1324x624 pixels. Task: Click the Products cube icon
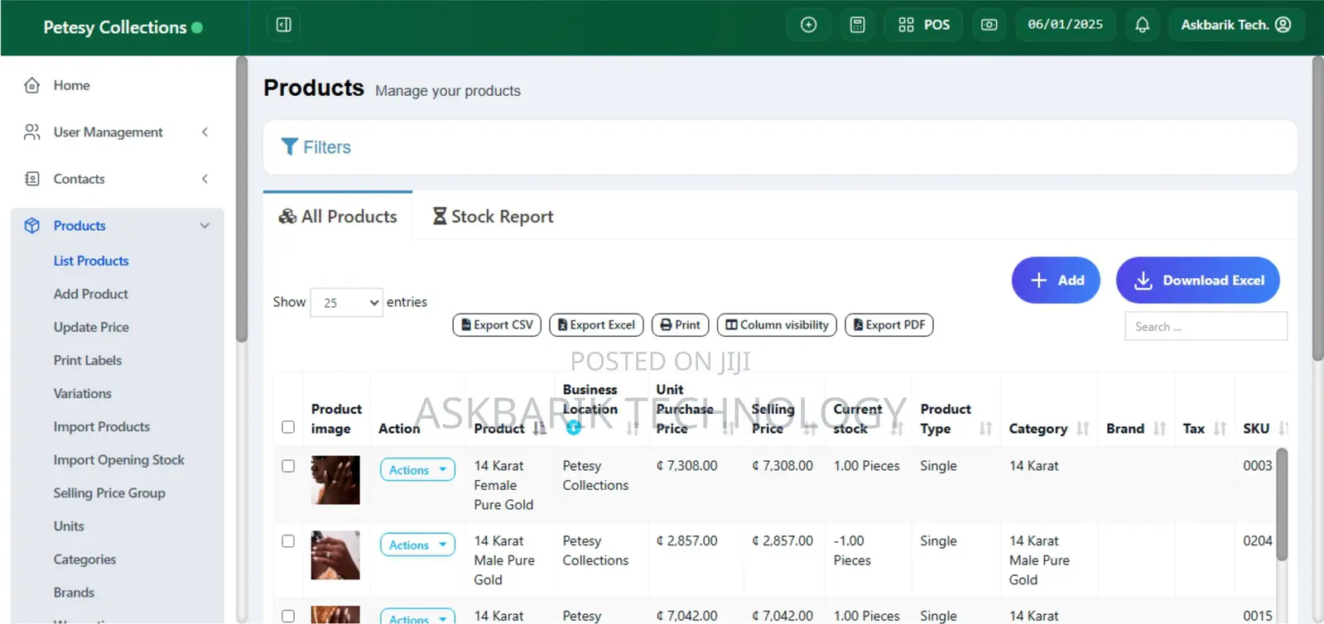click(x=32, y=226)
